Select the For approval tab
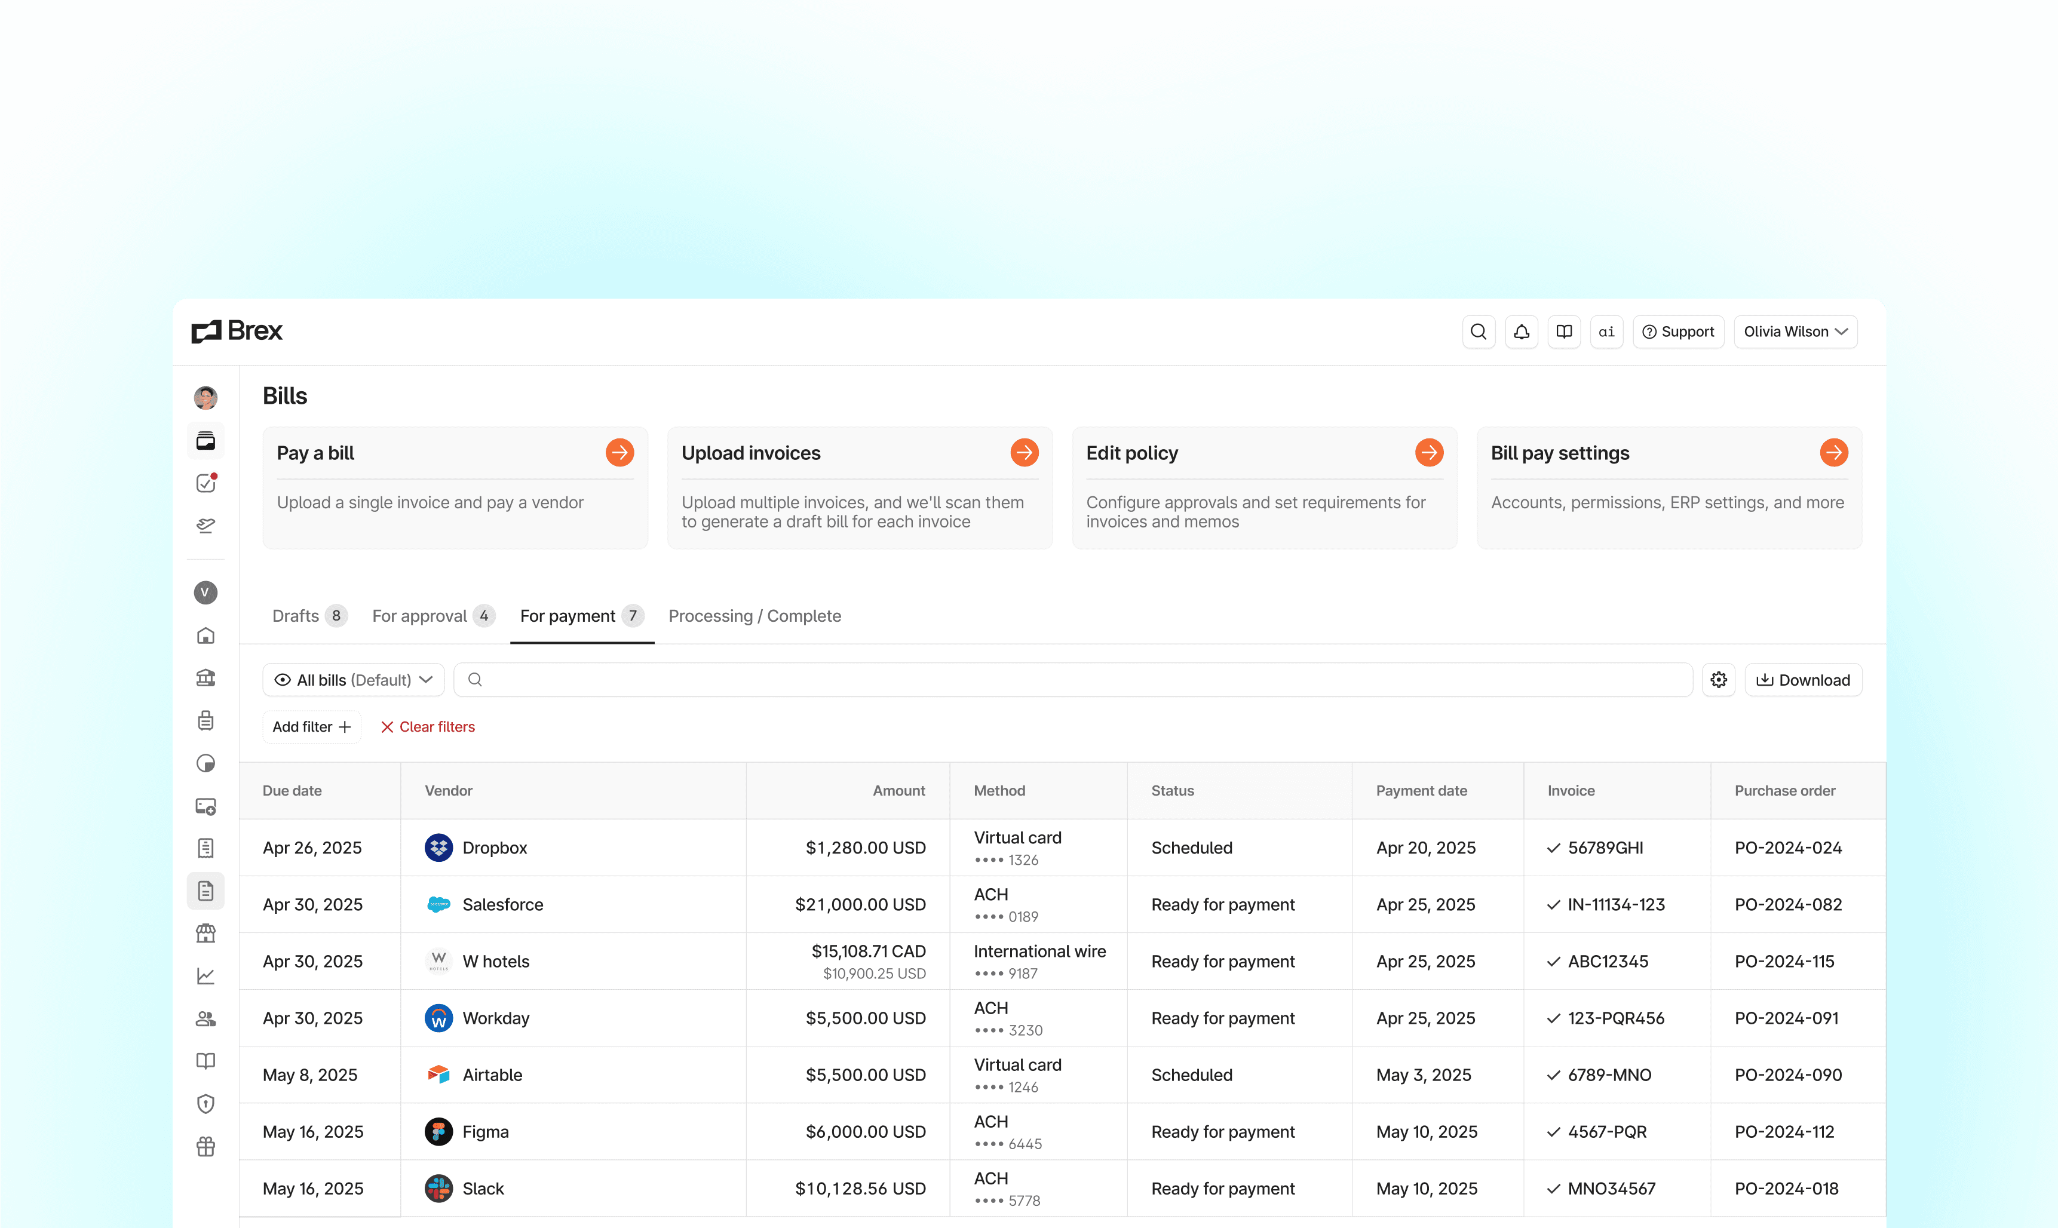The height and width of the screenshot is (1228, 2058). tap(432, 616)
